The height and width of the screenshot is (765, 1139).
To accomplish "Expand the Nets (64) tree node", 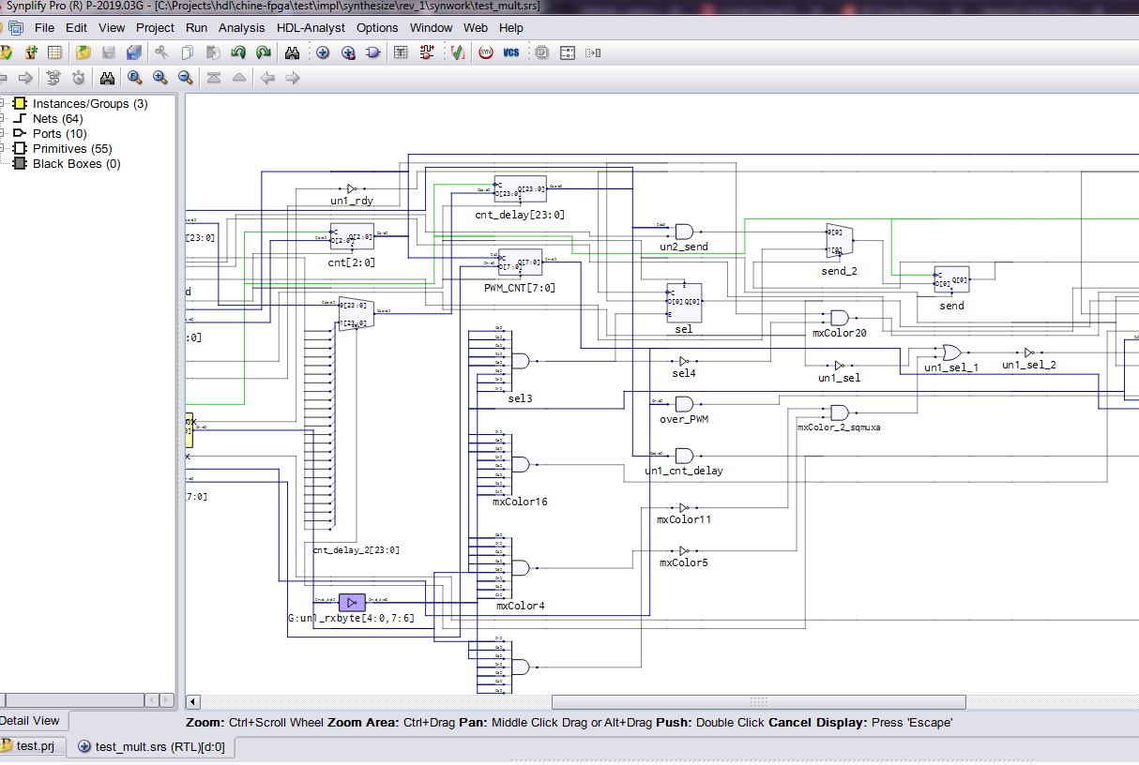I will click(3, 119).
